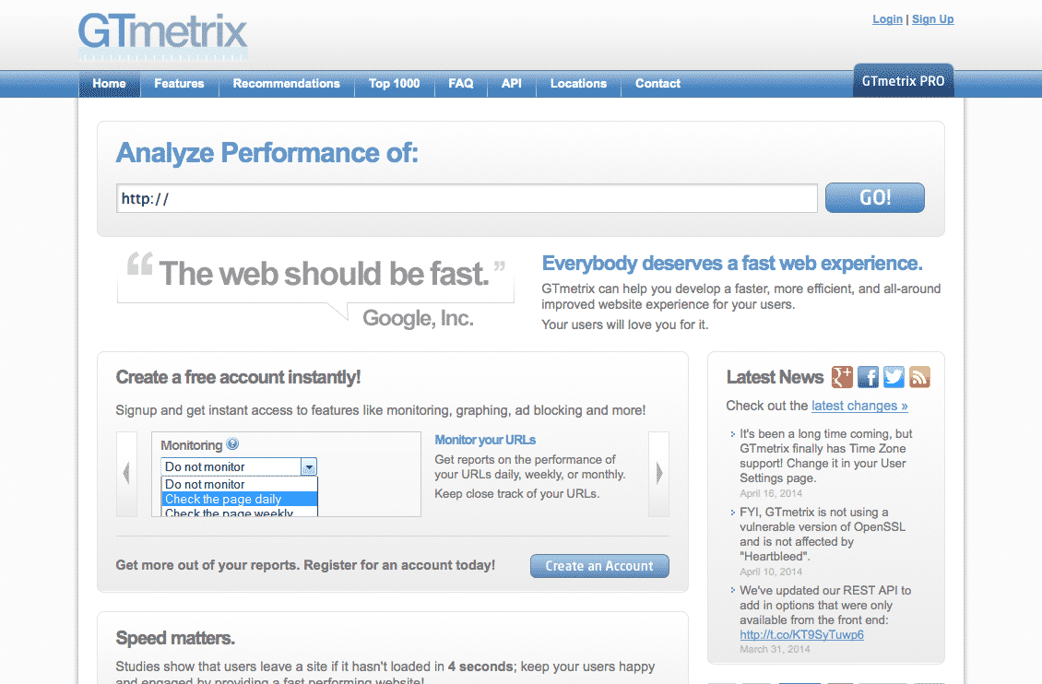1042x684 pixels.
Task: Go to previous feature slide arrow
Action: [x=126, y=473]
